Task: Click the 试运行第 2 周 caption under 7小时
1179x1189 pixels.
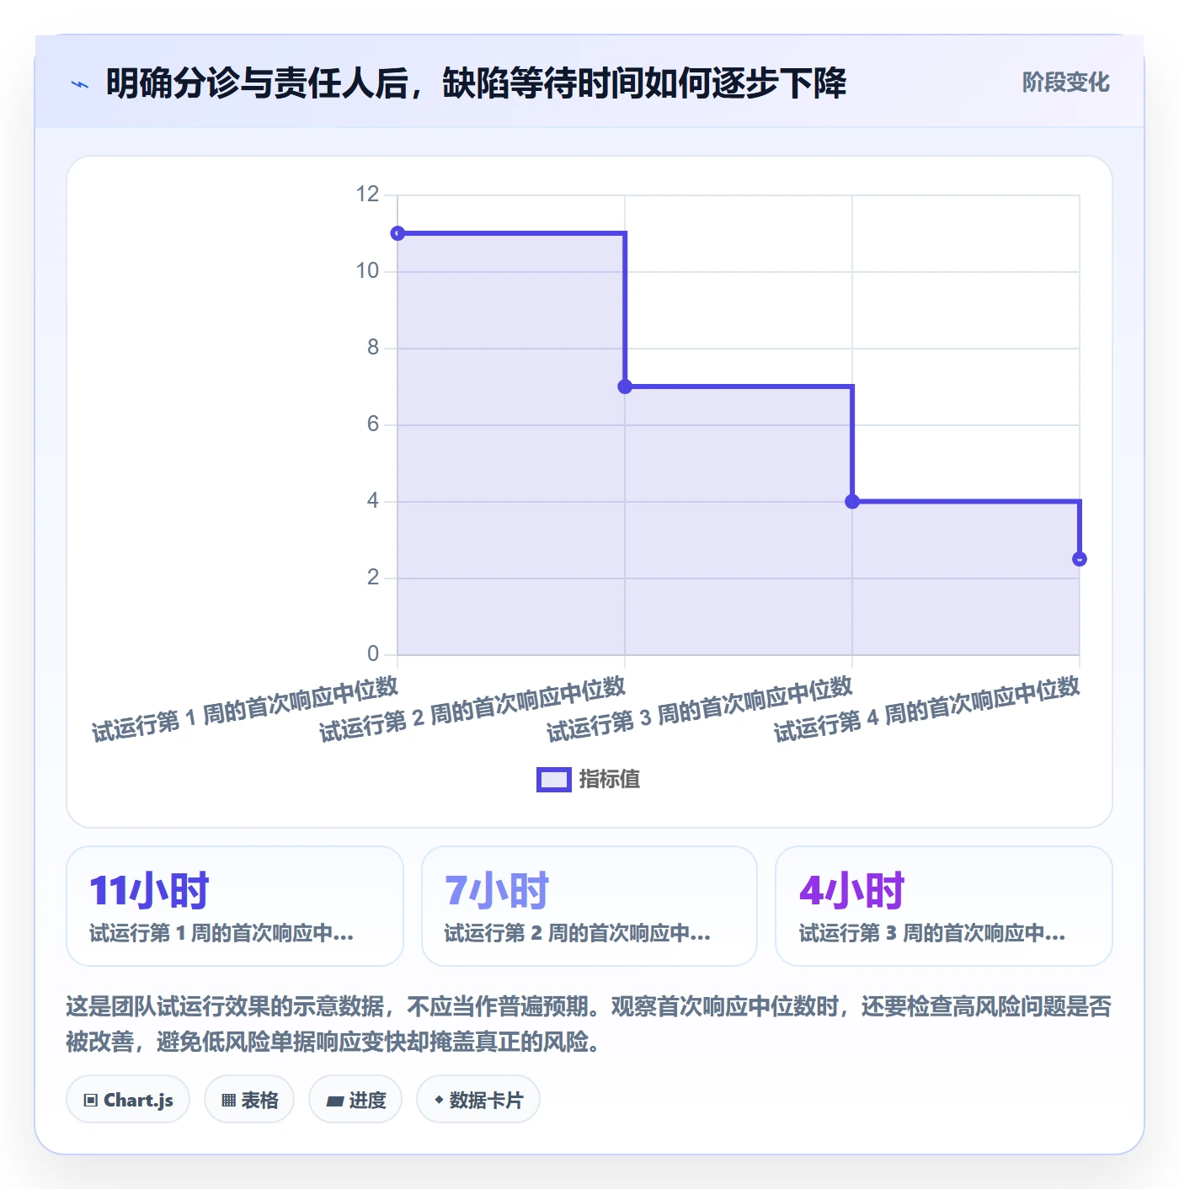Action: point(578,933)
